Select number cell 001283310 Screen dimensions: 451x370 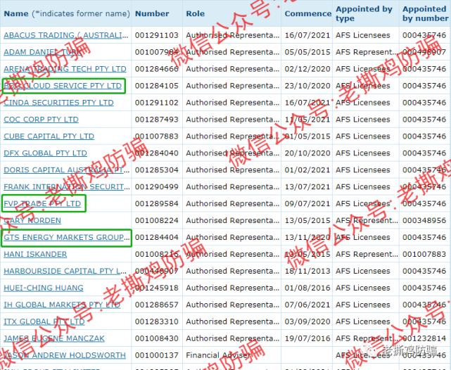[x=157, y=321]
